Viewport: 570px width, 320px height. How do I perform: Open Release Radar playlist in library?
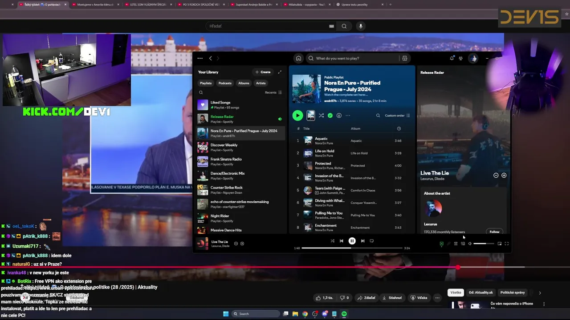click(x=240, y=119)
